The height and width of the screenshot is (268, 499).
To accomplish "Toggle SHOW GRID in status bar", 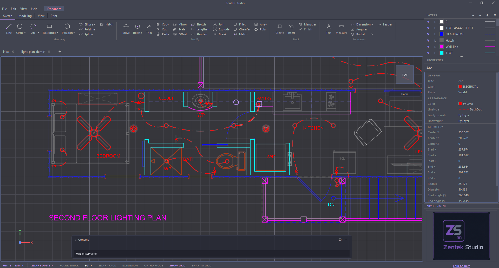I will (x=177, y=265).
